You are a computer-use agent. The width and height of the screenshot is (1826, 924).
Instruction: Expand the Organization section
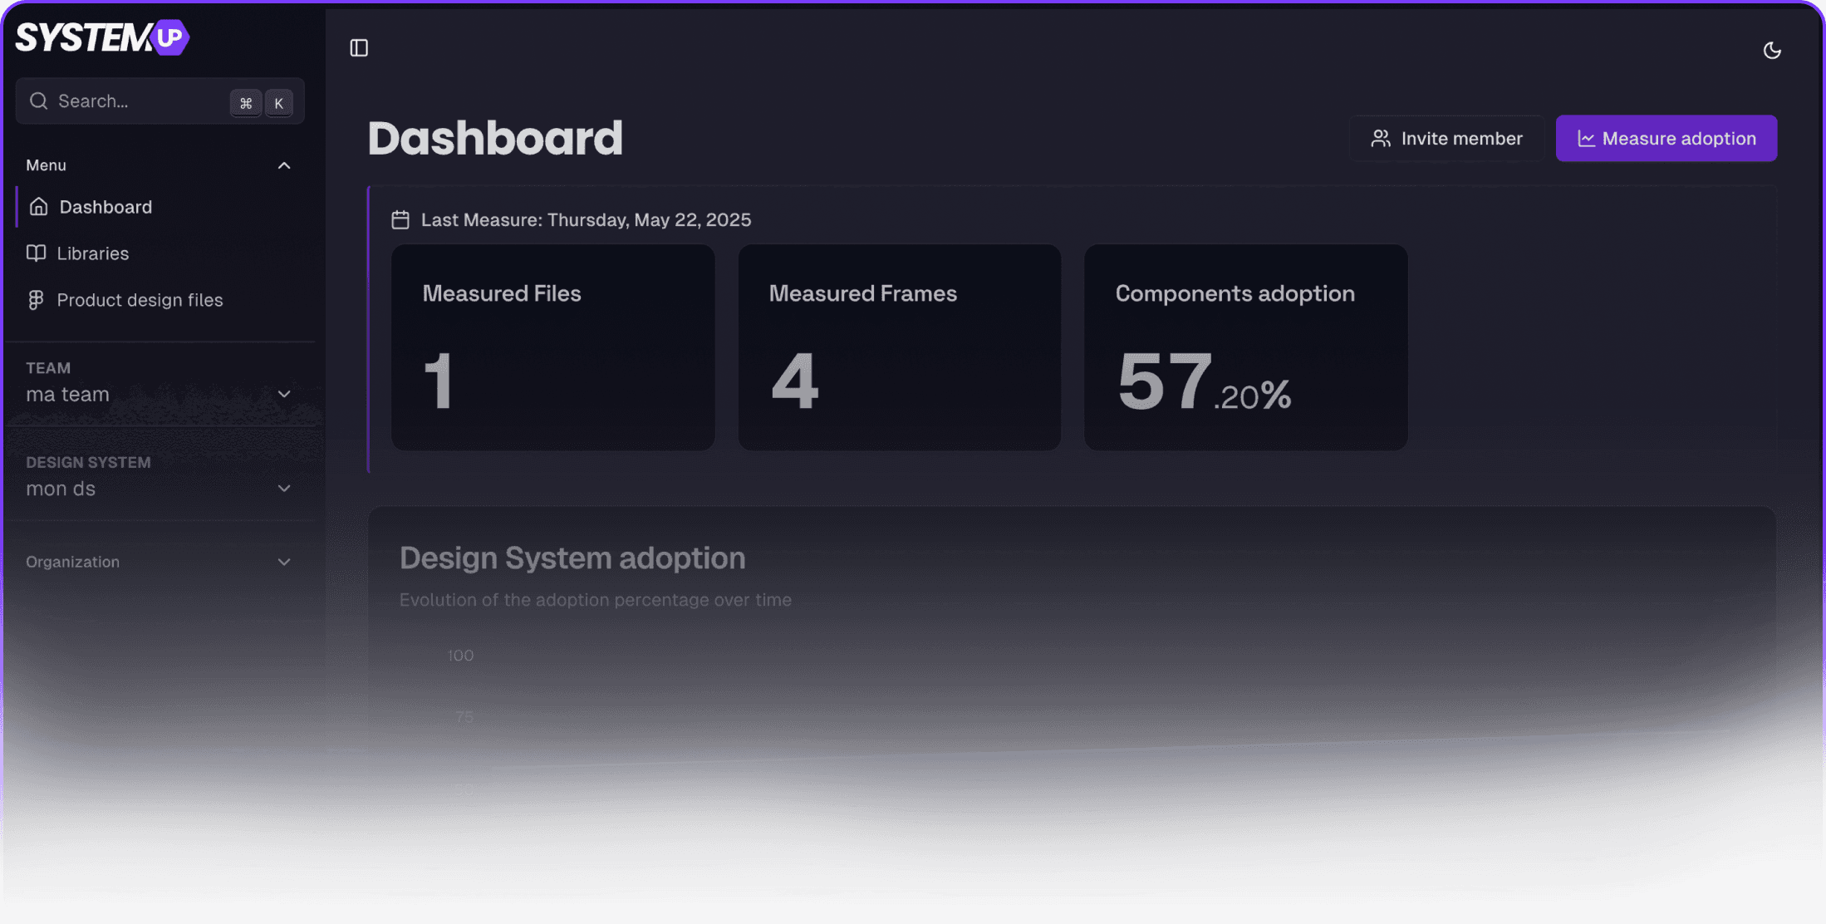tap(284, 563)
